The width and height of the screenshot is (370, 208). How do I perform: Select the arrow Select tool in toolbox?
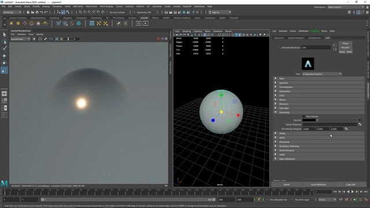[4, 35]
